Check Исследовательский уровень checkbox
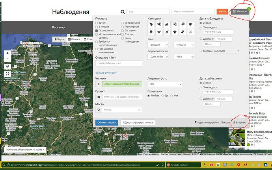Image resolution: width=272 pixels, height=170 pixels. (x=97, y=35)
